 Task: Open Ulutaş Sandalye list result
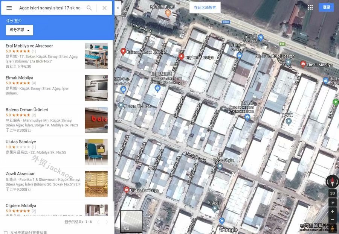click(x=56, y=152)
